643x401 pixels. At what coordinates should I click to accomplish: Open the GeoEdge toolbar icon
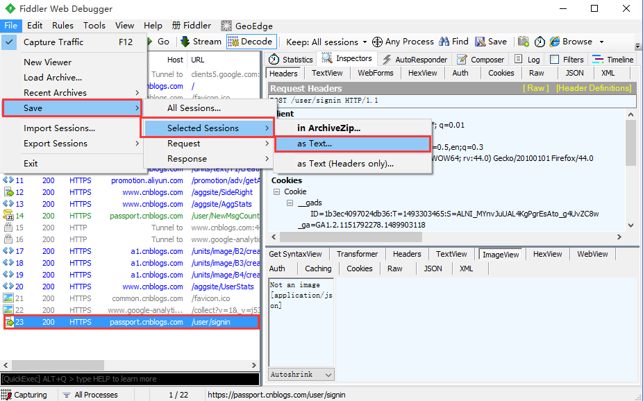[x=227, y=26]
